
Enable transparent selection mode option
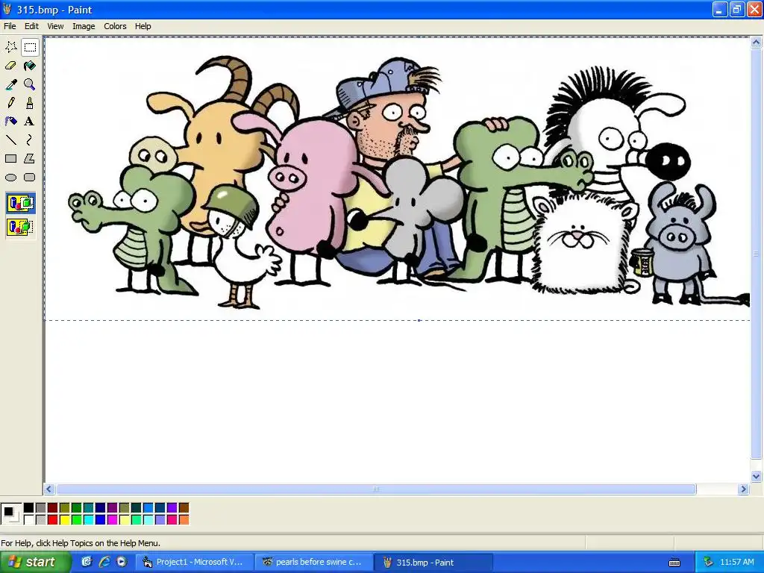[20, 227]
